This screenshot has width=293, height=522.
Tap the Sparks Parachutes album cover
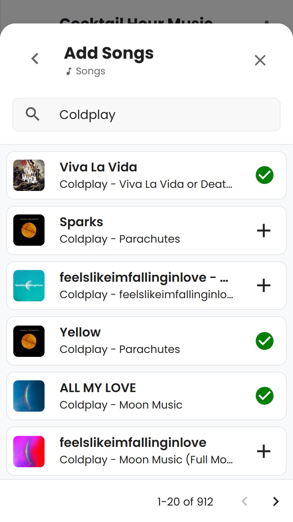[29, 230]
